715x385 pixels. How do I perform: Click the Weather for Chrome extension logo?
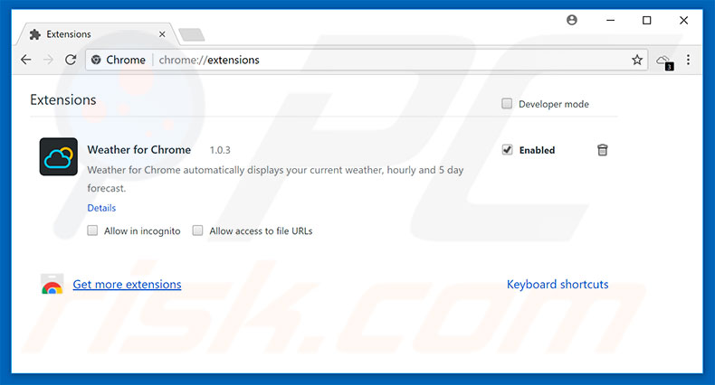click(58, 156)
